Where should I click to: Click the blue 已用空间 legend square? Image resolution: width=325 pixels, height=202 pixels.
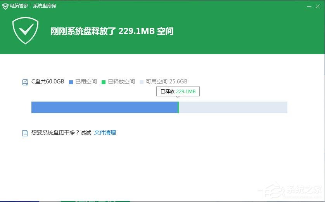71,82
